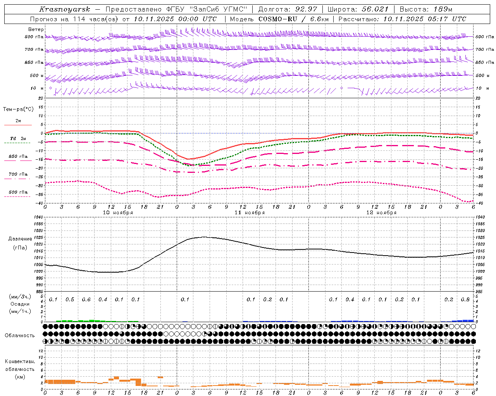This screenshot has width=496, height=396.
Task: Click the 'Осадки' precipitation label
Action: tap(20, 304)
